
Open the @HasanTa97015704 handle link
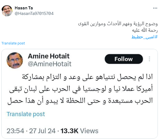point(34,14)
